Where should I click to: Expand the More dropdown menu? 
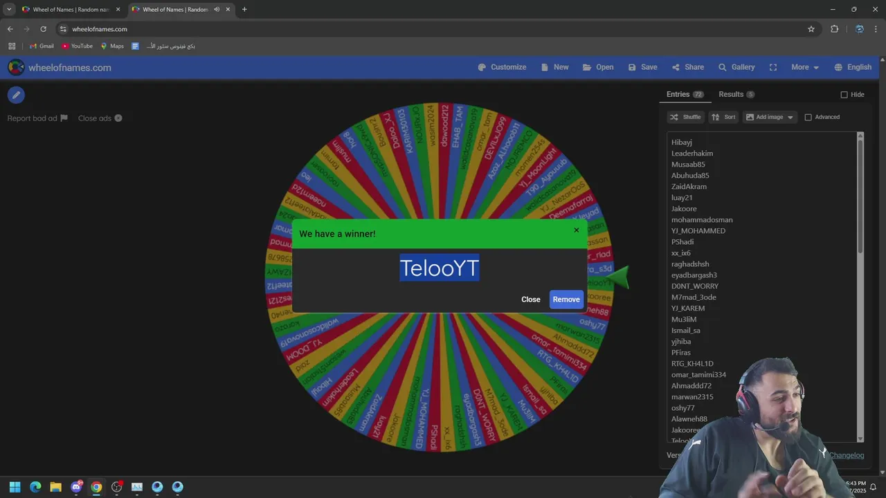[805, 67]
